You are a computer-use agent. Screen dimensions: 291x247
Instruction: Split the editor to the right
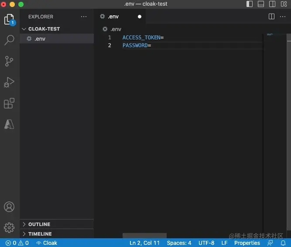pyautogui.click(x=271, y=17)
